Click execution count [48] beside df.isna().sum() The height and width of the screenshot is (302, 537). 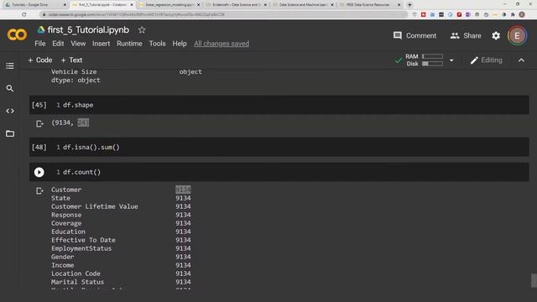click(39, 148)
